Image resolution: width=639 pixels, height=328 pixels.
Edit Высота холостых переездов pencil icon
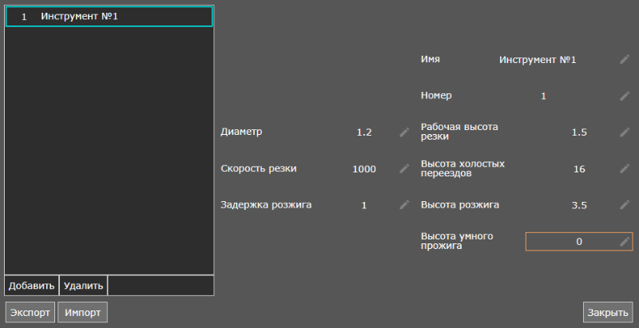coord(625,168)
